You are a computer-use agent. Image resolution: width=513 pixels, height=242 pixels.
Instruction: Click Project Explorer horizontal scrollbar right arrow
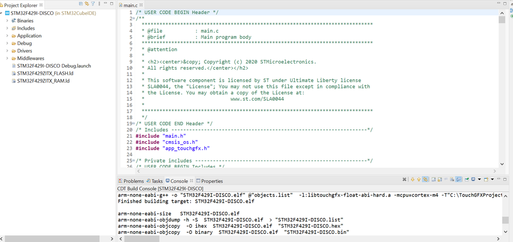coord(111,239)
